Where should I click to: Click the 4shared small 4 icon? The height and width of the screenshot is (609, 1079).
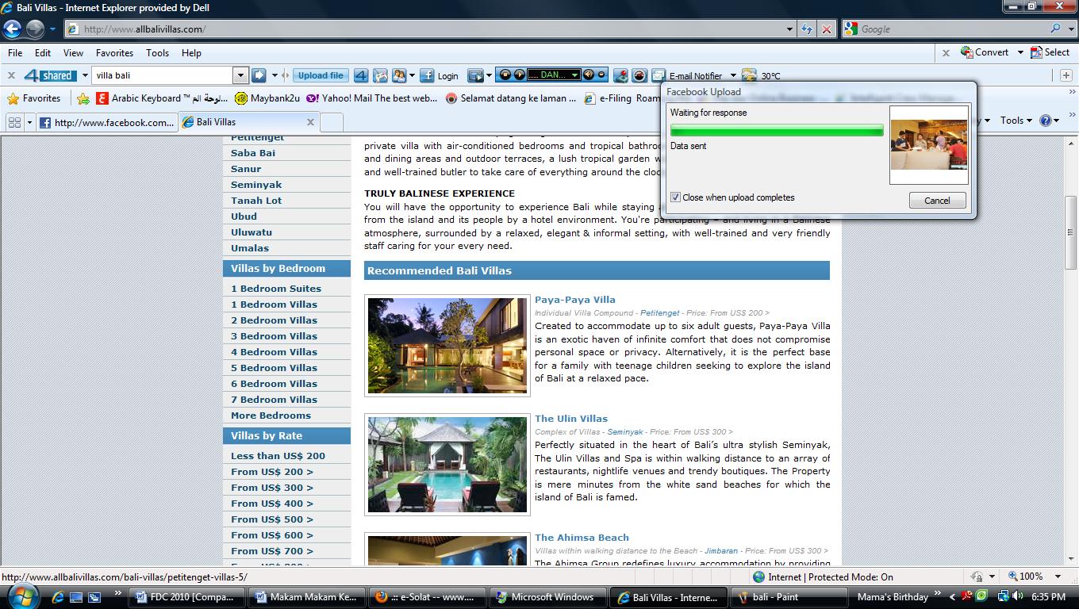click(x=361, y=75)
